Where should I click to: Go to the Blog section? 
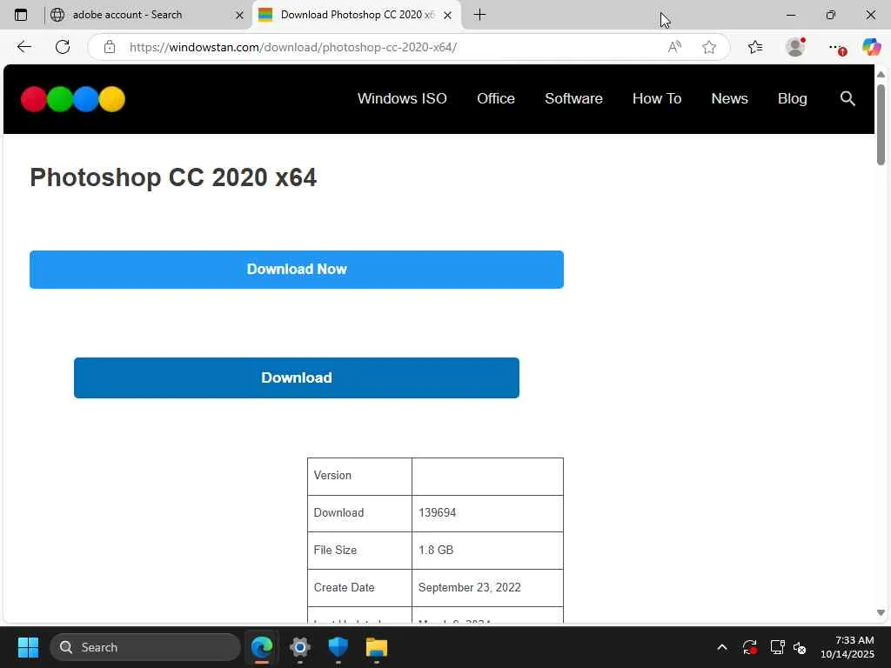point(792,99)
